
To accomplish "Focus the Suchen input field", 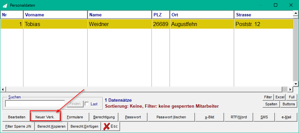I will pyautogui.click(x=35, y=104).
